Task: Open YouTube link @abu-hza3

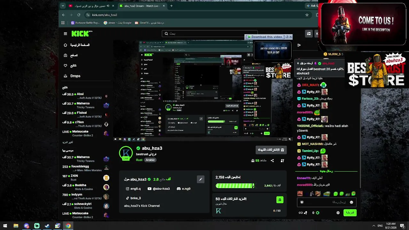Action: [159, 189]
